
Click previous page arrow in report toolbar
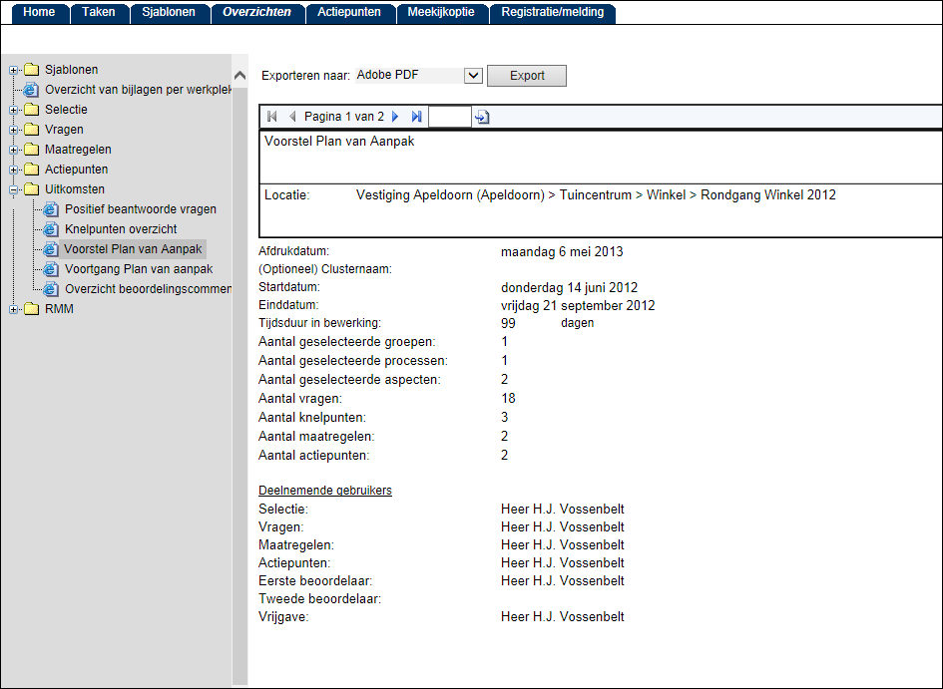tap(291, 118)
